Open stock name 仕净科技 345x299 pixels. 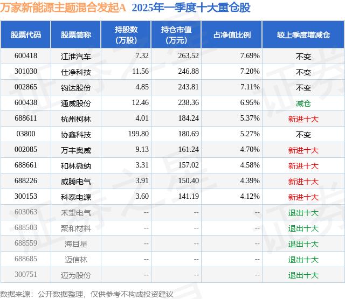(x=76, y=72)
